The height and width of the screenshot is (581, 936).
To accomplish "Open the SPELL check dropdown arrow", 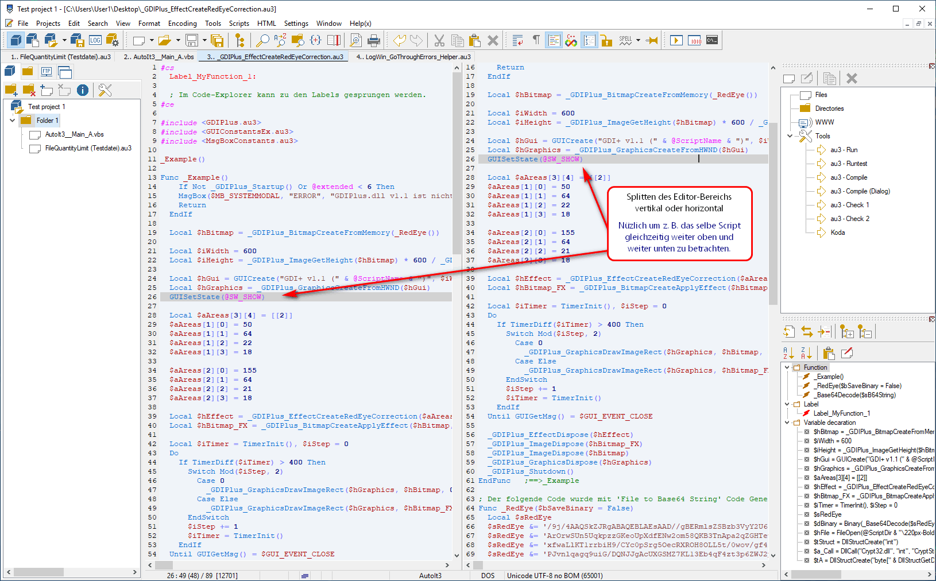I will tap(638, 40).
